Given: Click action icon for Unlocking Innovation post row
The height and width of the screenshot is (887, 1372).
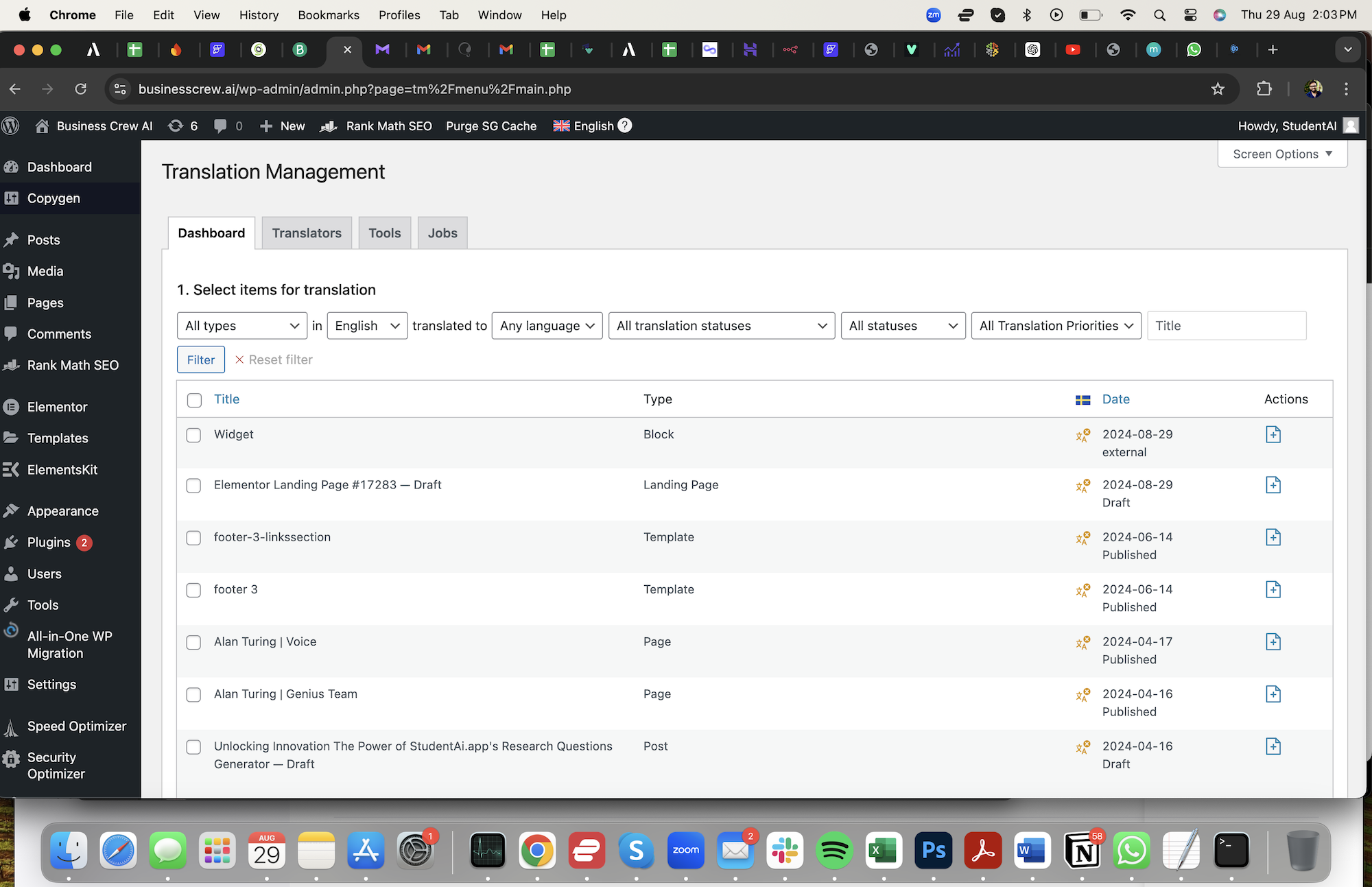Looking at the screenshot, I should pos(1273,746).
